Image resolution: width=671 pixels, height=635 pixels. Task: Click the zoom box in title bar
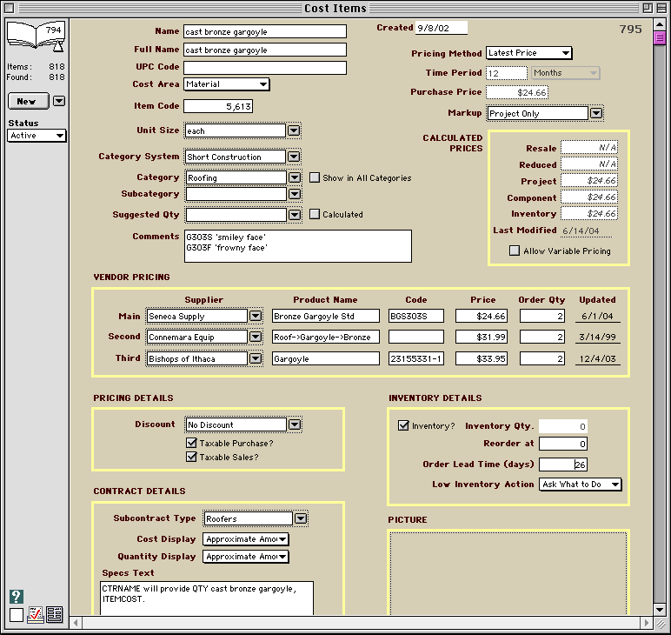point(648,8)
